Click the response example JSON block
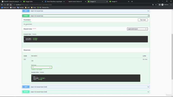Image resolution: width=173 pixels, height=97 pixels. point(86,78)
